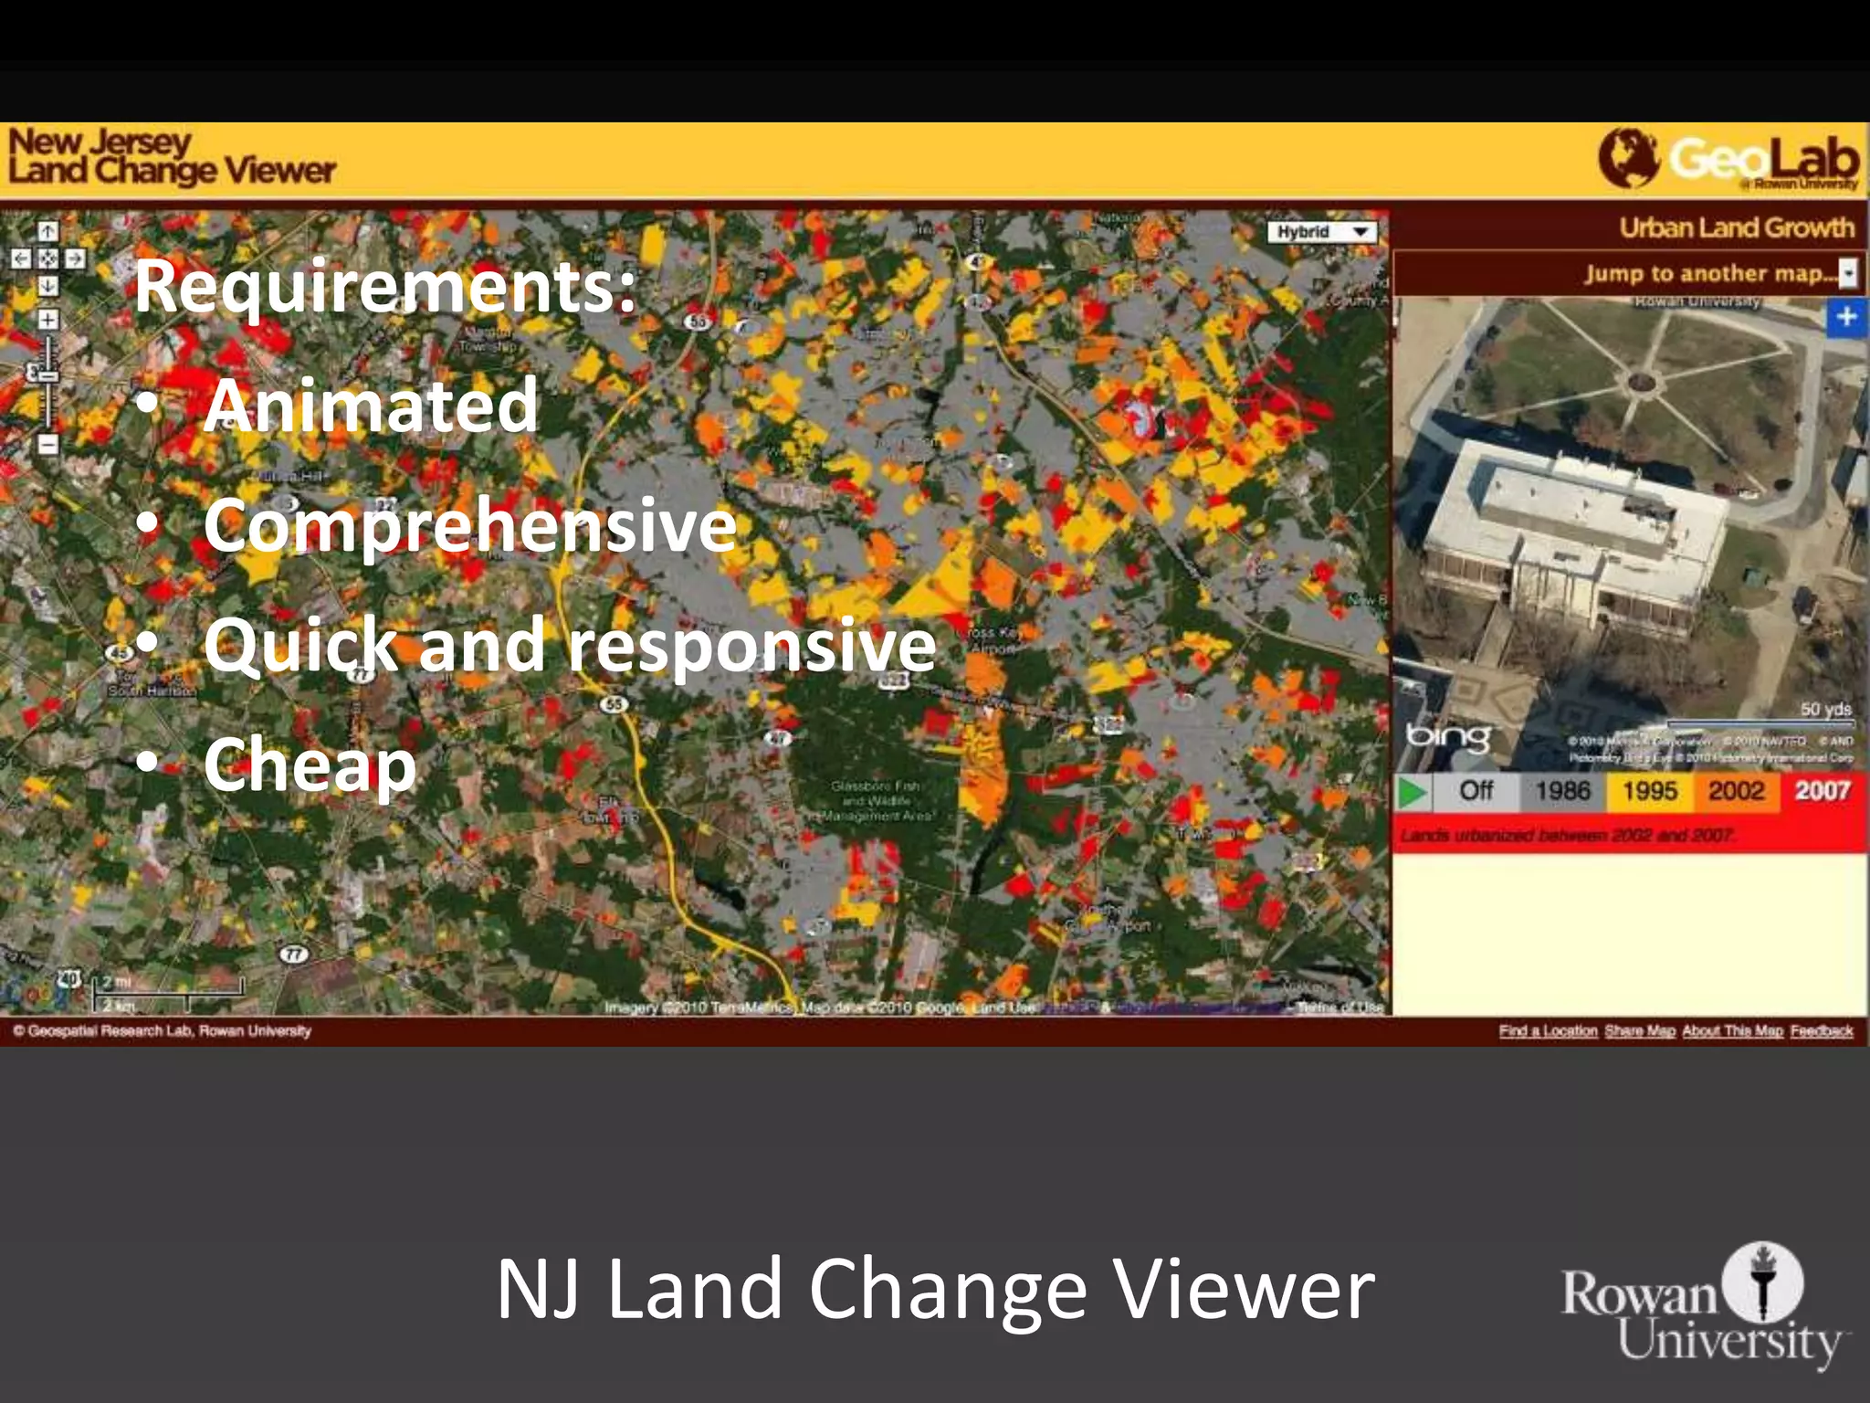
Task: Click the New Jersey Land Change Viewer title
Action: [x=172, y=157]
